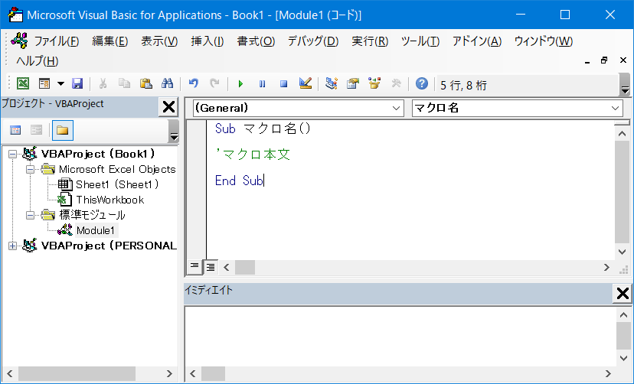Click the Toolbox hammer-wrench icon
This screenshot has width=634, height=384.
[396, 83]
